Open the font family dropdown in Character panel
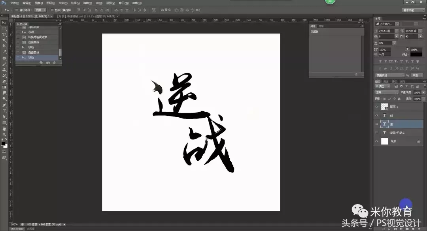Screen dimensions: 427x231 (x=397, y=24)
